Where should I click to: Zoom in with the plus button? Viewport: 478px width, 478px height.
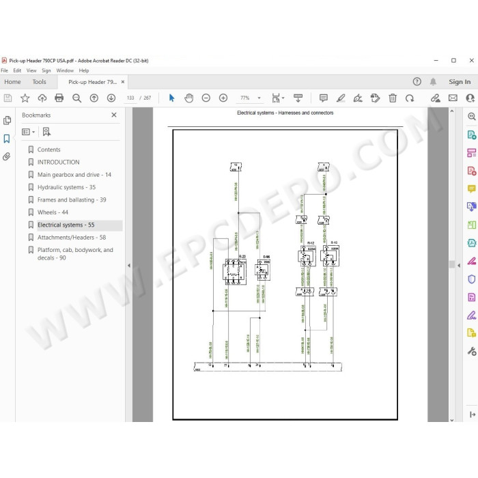coord(223,98)
